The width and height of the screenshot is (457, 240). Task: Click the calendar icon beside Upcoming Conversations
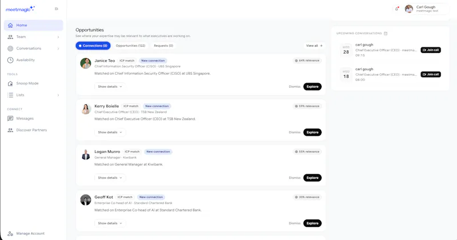(x=386, y=34)
